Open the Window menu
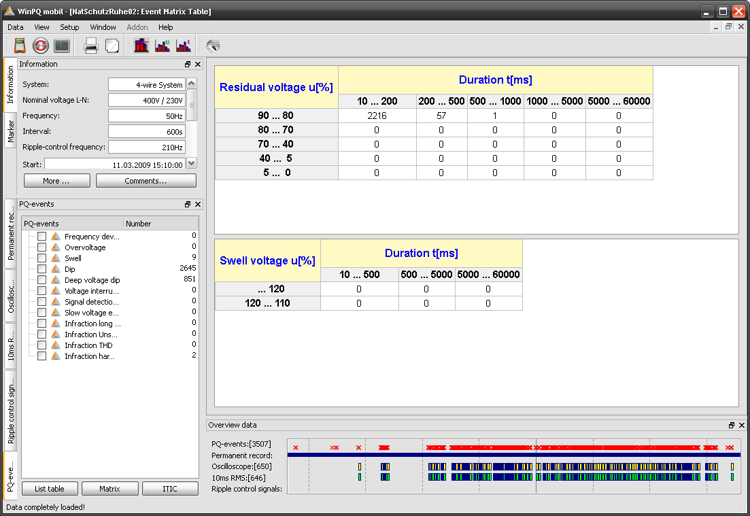This screenshot has height=516, width=750. tap(103, 27)
